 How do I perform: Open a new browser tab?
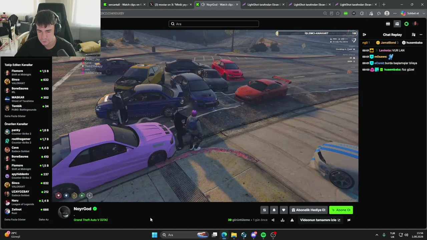click(x=384, y=5)
